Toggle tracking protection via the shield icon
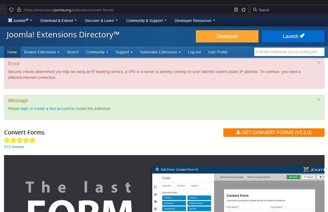 [11, 10]
